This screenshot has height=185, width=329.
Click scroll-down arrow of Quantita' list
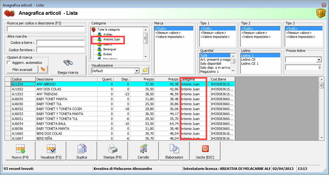click(x=233, y=71)
